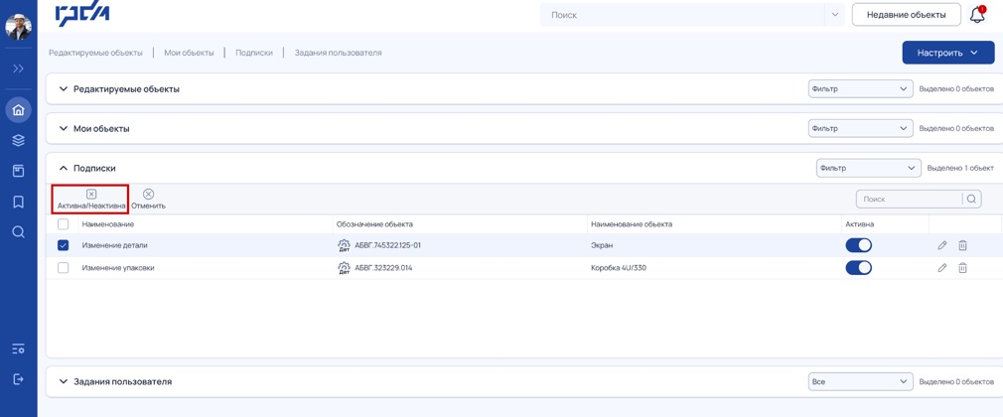1003x417 pixels.
Task: Edit the Изменение упаковки subscription pencil icon
Action: point(941,268)
